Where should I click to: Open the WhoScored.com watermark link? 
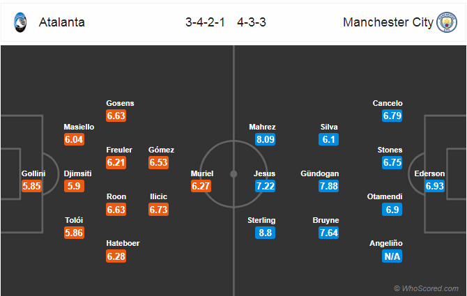[426, 288]
